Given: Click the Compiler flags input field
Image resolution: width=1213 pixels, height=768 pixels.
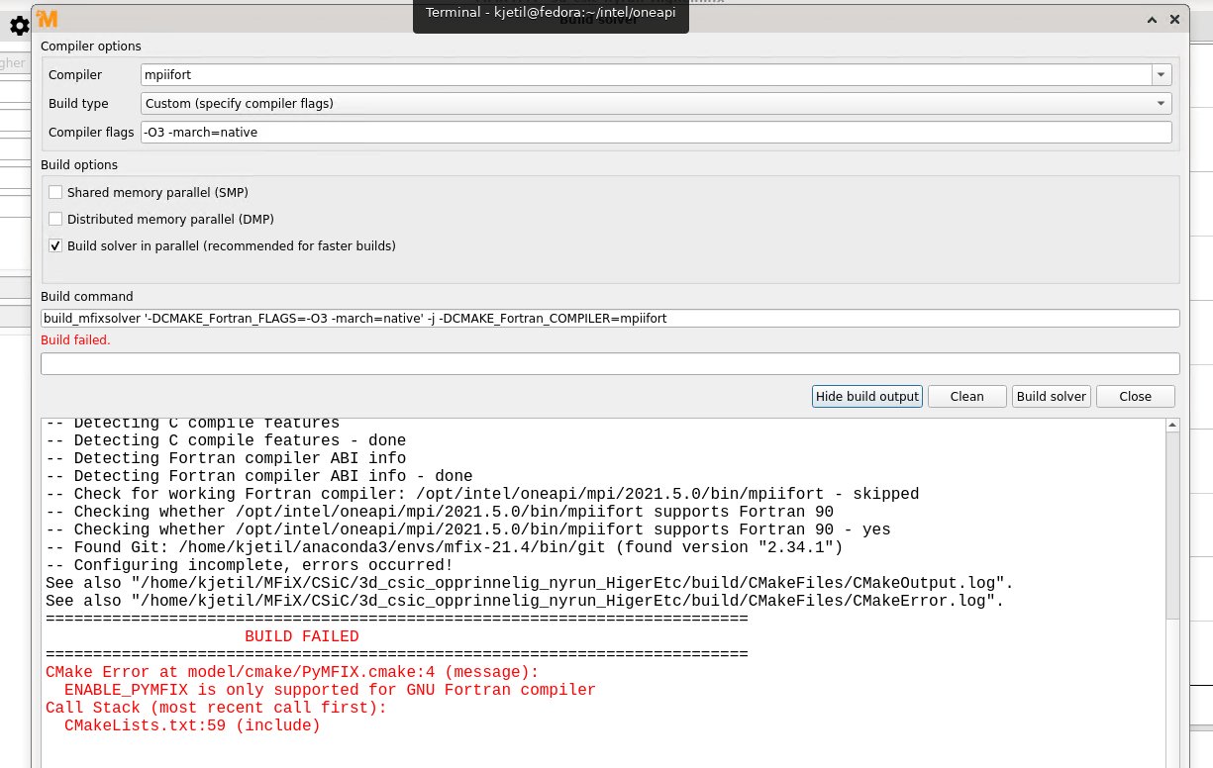Looking at the screenshot, I should 654,132.
